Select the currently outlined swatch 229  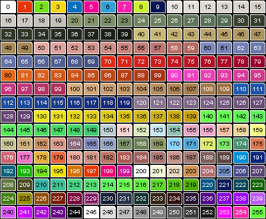pyautogui.click(x=91, y=199)
